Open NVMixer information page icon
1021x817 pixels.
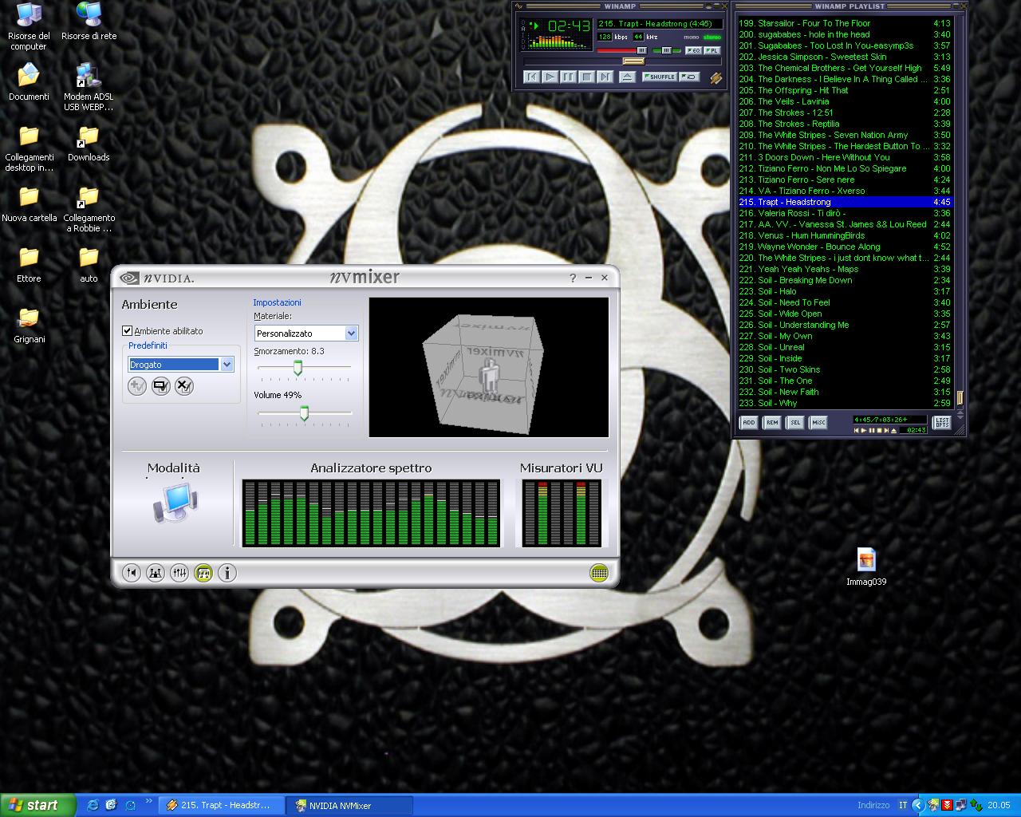[x=227, y=573]
